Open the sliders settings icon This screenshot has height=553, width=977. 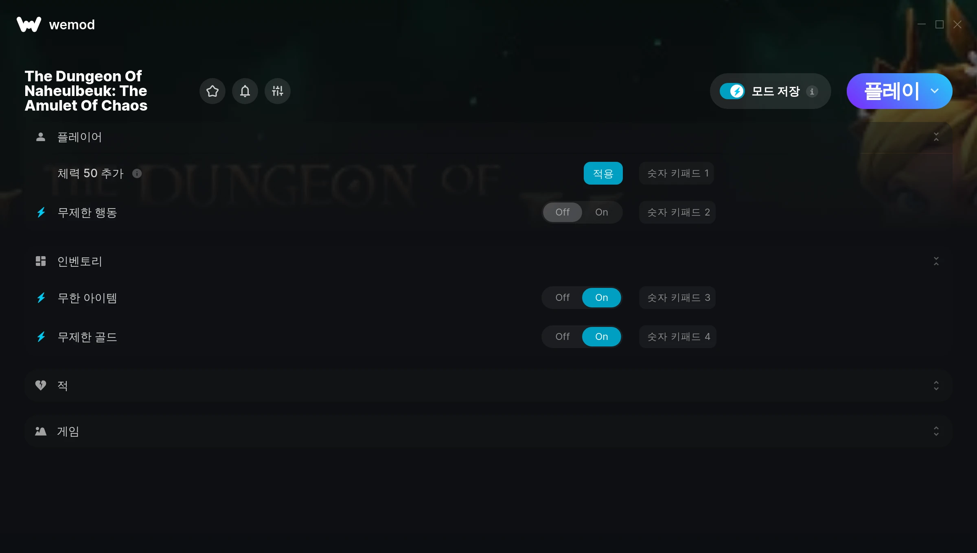(x=278, y=91)
